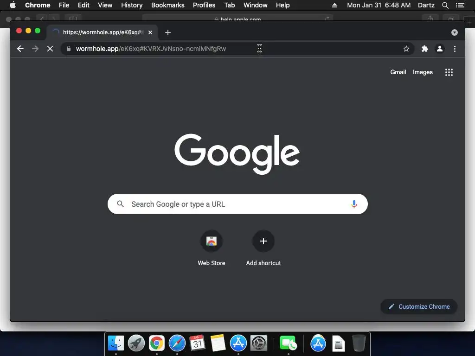The image size is (475, 356).
Task: Open the document file icon in the Dock
Action: [x=338, y=343]
